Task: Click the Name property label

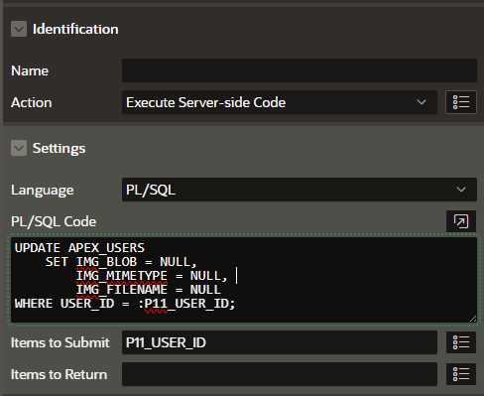Action: coord(30,70)
